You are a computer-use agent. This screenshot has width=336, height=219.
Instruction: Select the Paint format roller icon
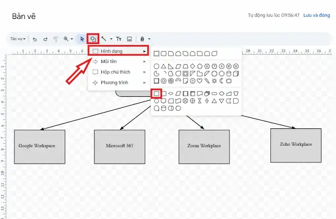(x=56, y=39)
